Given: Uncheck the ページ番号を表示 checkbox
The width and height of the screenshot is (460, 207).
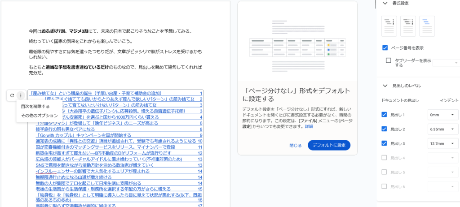Looking at the screenshot, I should point(385,47).
